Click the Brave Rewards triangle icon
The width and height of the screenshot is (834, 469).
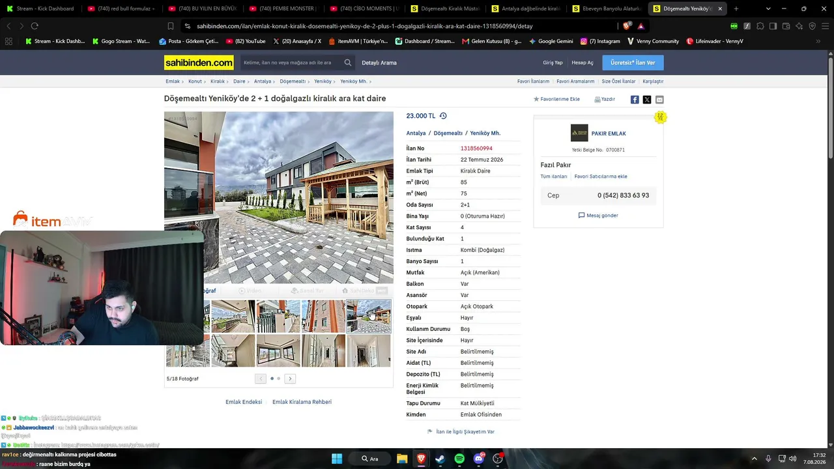pyautogui.click(x=641, y=26)
